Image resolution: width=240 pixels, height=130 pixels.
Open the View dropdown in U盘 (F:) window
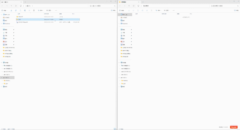pos(49,10)
